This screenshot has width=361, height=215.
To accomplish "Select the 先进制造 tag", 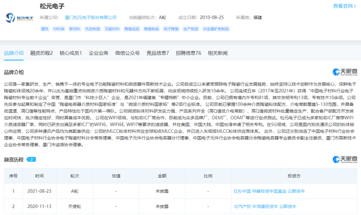I will coord(93,29).
